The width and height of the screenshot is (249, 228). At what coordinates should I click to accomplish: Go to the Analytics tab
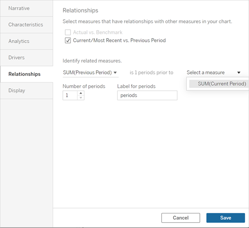(19, 41)
